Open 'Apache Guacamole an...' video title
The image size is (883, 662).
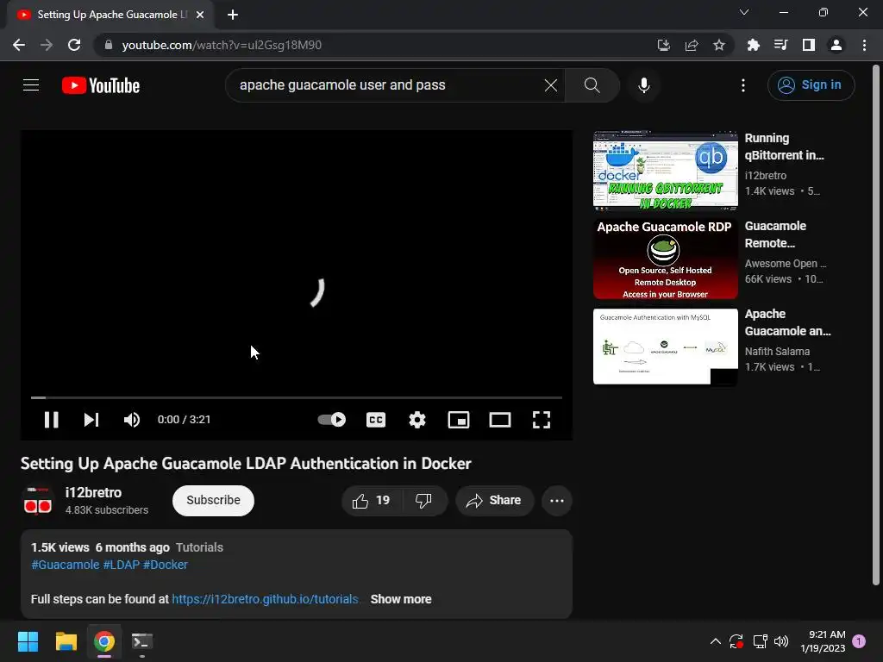[787, 322]
